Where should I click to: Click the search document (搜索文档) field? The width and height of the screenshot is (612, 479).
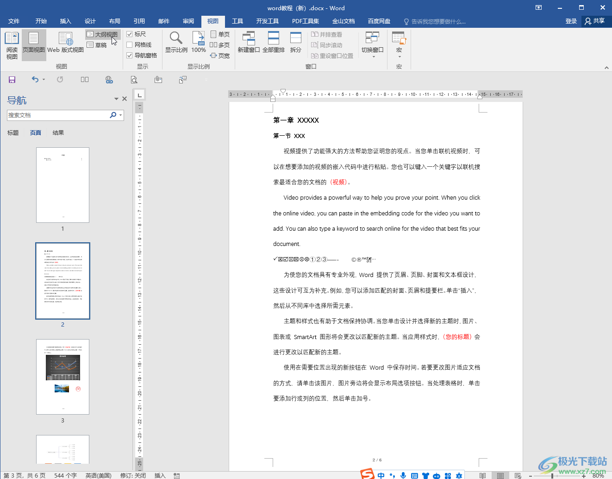(58, 115)
